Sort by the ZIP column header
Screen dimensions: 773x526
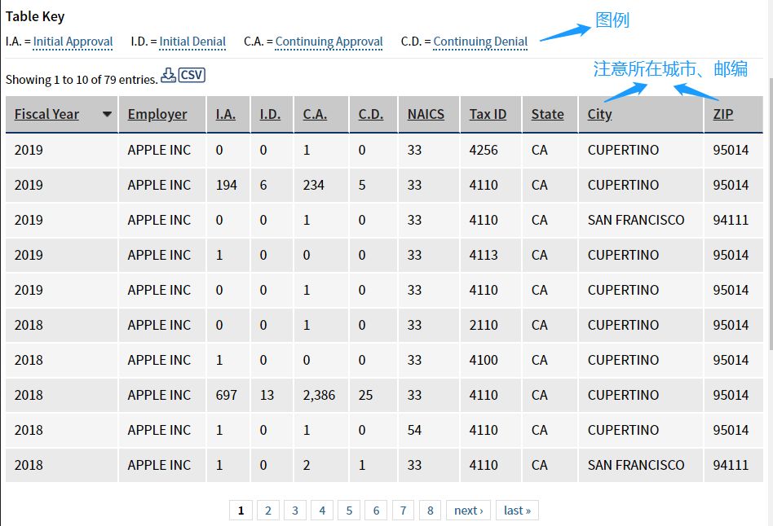[722, 114]
